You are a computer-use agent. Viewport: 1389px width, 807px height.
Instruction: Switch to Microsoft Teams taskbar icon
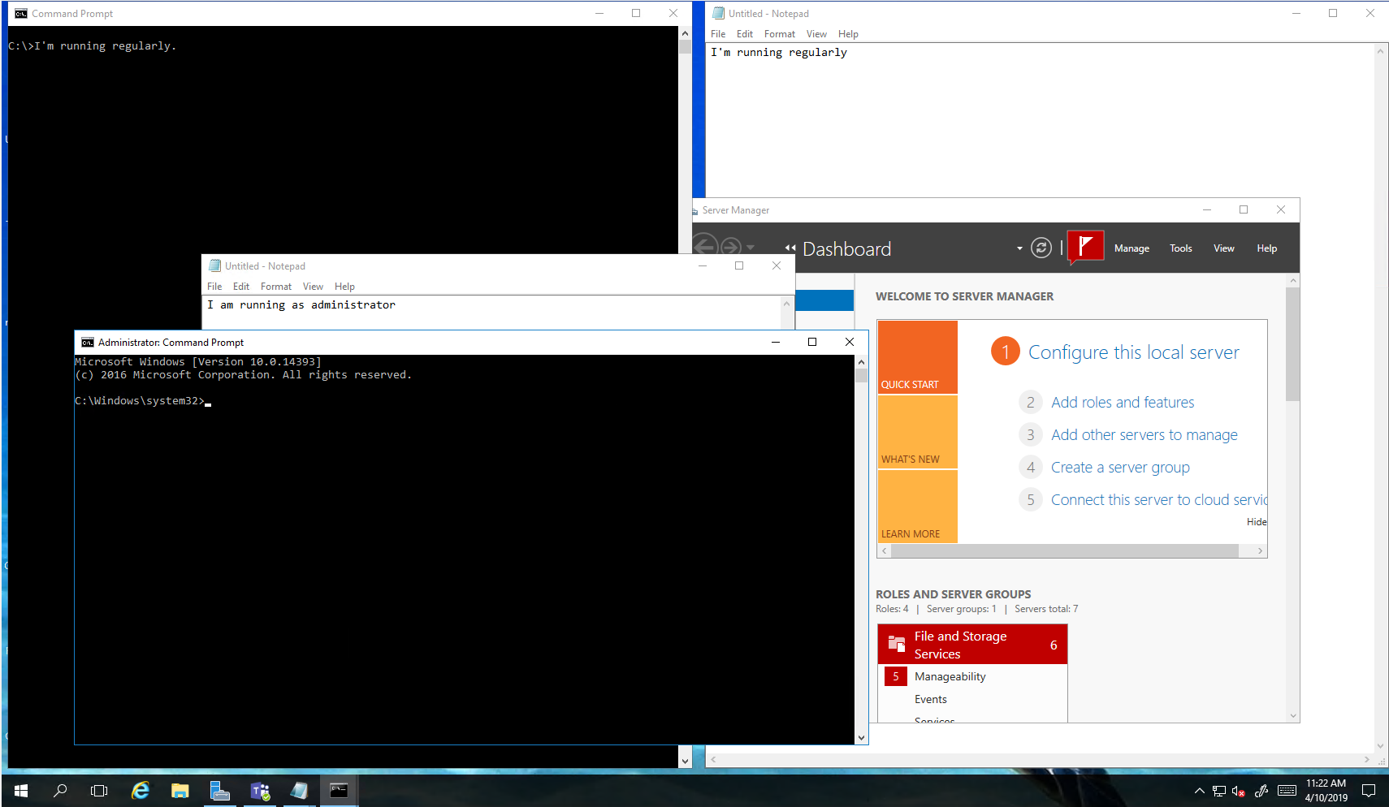point(259,790)
